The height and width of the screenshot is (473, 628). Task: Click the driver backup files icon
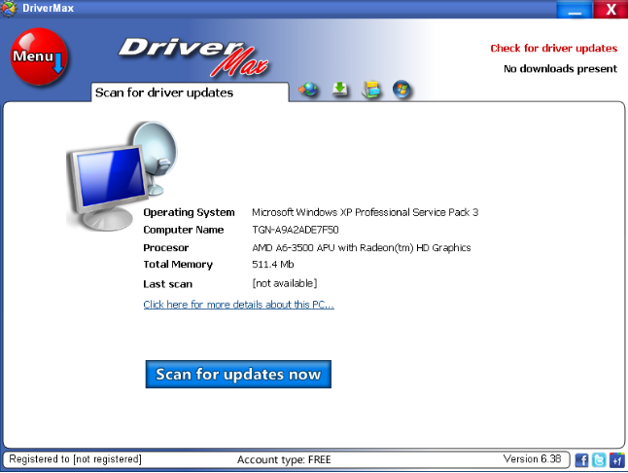(x=371, y=89)
